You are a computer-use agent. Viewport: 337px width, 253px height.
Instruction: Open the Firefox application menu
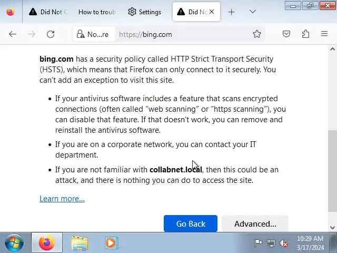coord(324,34)
